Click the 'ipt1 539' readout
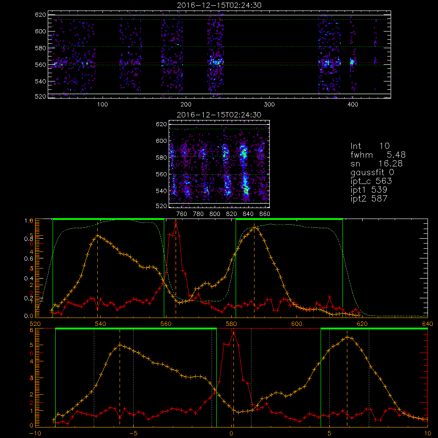Image resolution: width=438 pixels, height=438 pixels. (369, 190)
